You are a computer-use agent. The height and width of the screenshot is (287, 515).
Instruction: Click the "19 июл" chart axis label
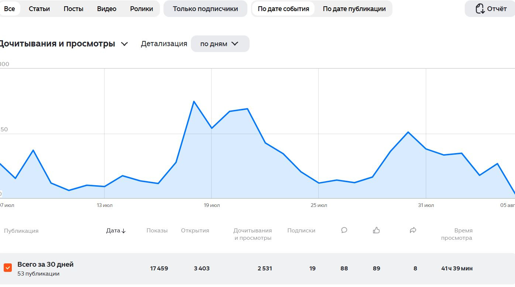coord(212,205)
